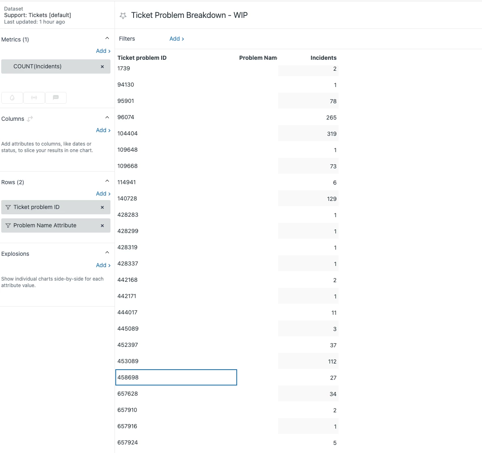
Task: Collapse the Rows section
Action: click(x=107, y=181)
